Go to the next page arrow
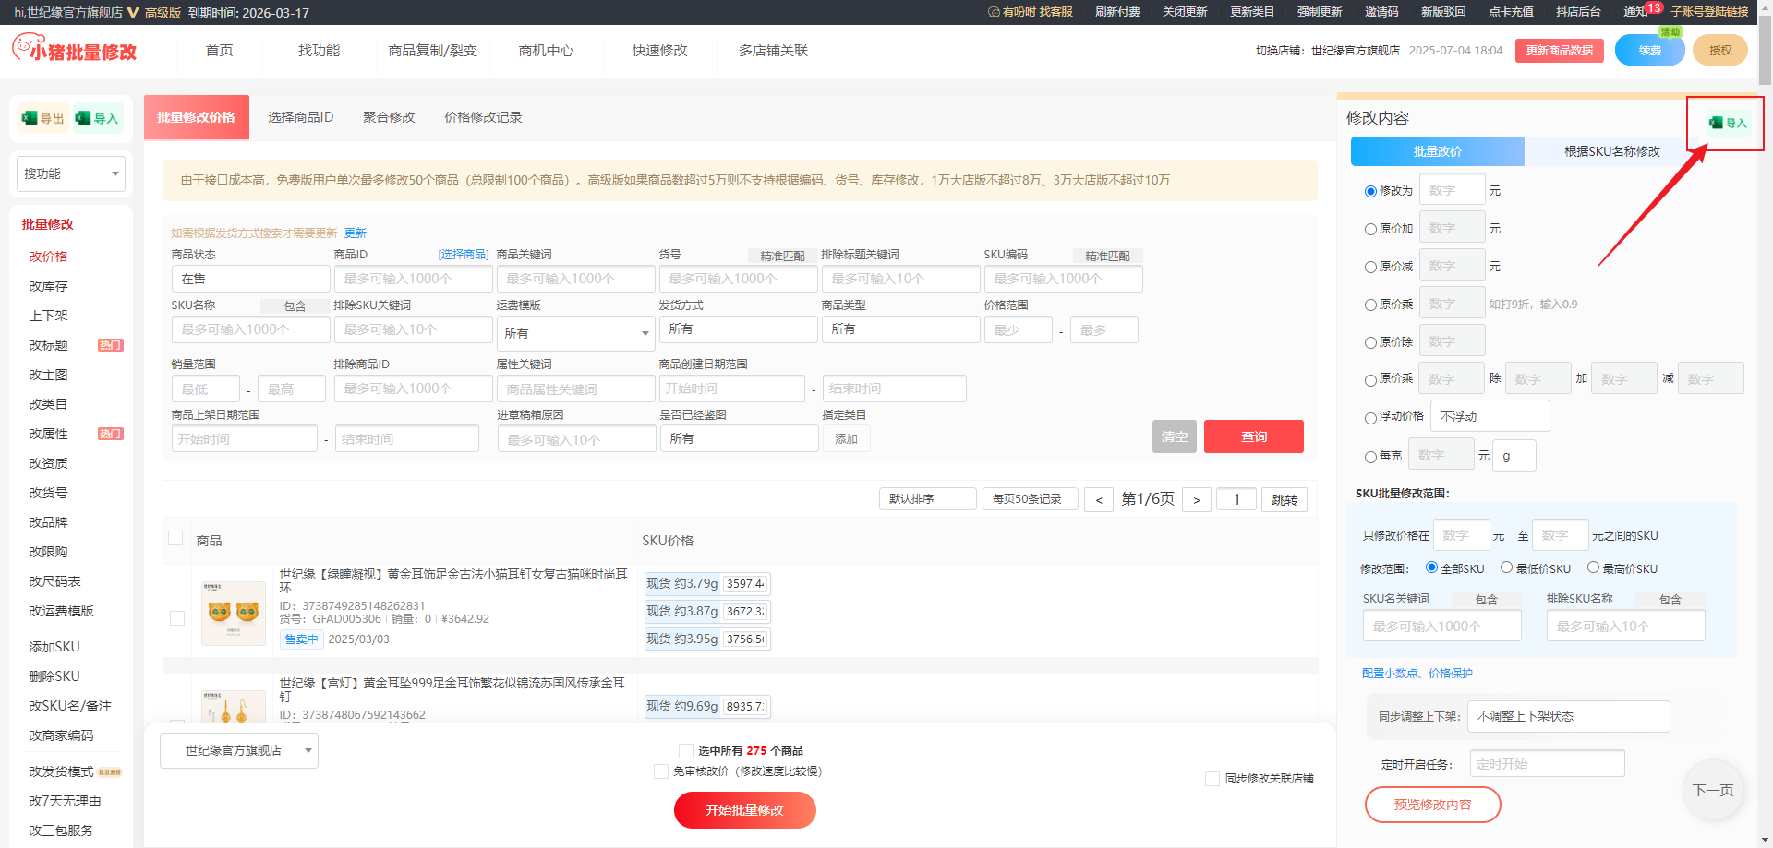1773x848 pixels. point(1196,500)
